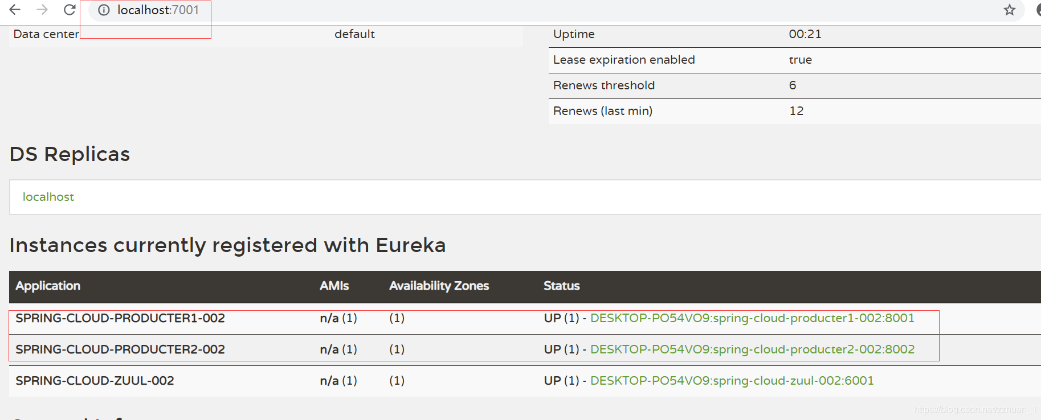Click the Application column header
Screen dimensions: 1041x420
click(x=48, y=286)
